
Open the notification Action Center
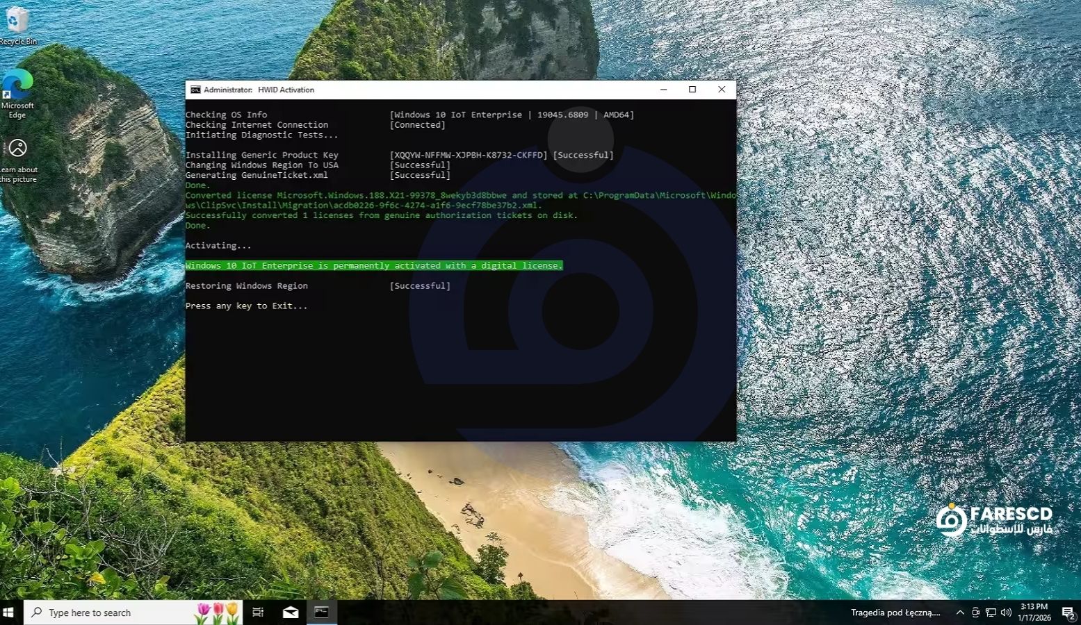pyautogui.click(x=1068, y=612)
